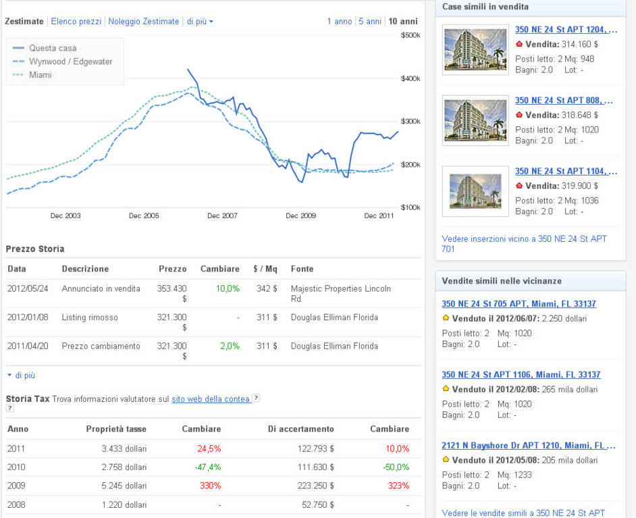Select 10 anni chart range
This screenshot has height=518, width=636.
click(403, 21)
